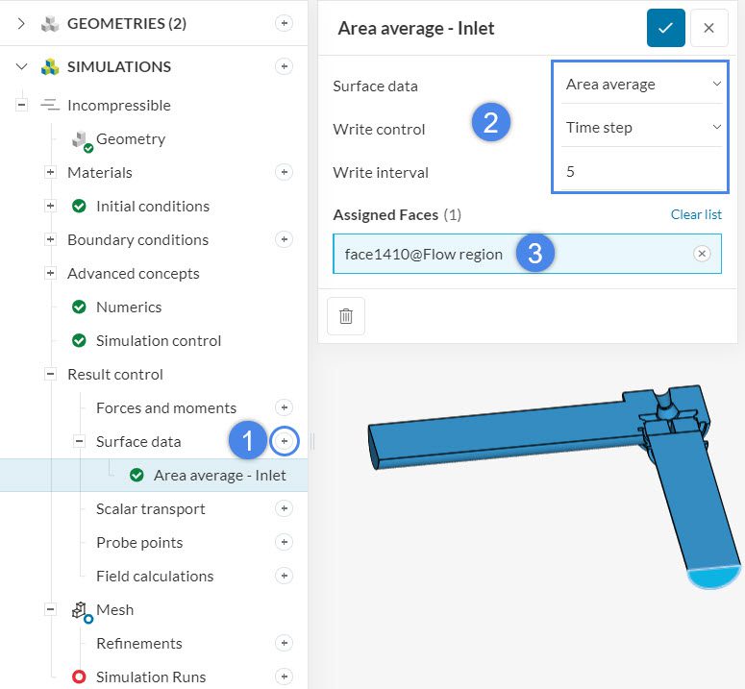Image resolution: width=745 pixels, height=689 pixels.
Task: Add a material using its plus icon
Action: 284,172
